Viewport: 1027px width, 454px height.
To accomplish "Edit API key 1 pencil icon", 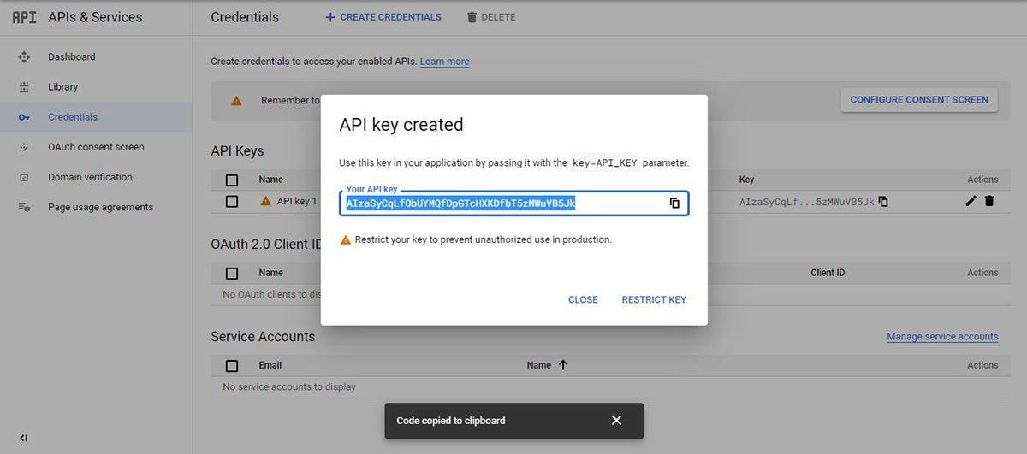I will click(x=971, y=201).
